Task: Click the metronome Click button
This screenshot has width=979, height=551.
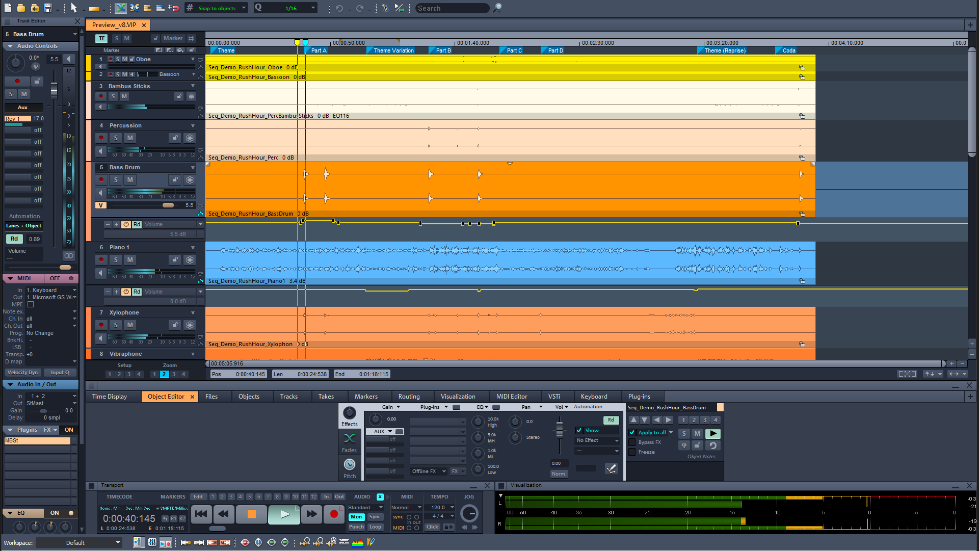Action: (x=432, y=527)
